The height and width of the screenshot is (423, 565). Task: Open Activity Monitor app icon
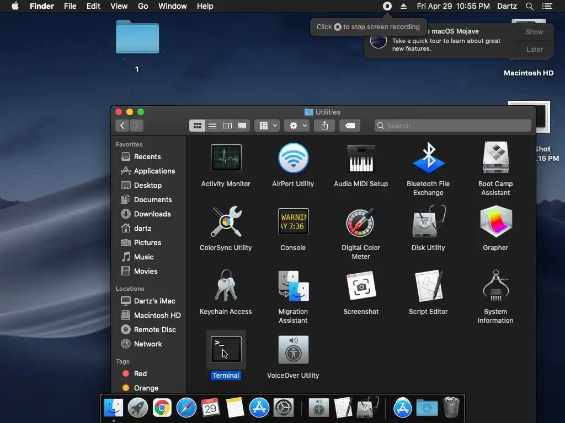pos(226,158)
